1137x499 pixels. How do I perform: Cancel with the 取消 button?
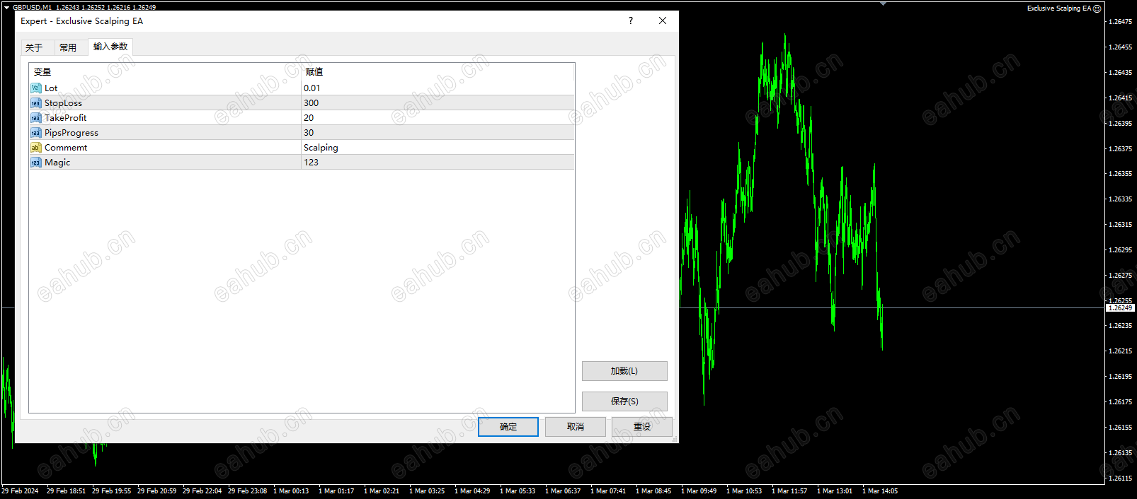[576, 427]
